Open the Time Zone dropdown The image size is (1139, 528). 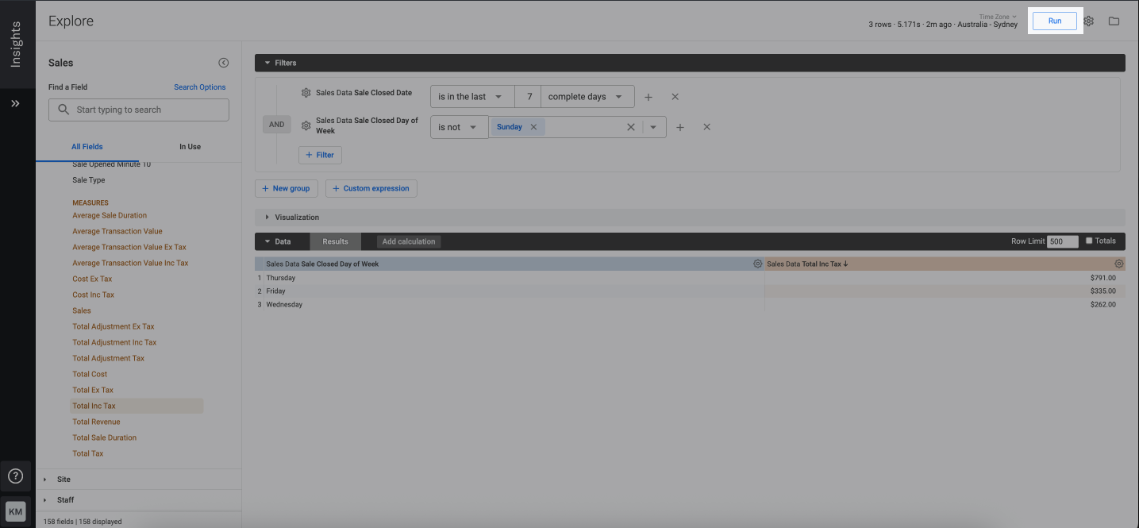point(998,17)
